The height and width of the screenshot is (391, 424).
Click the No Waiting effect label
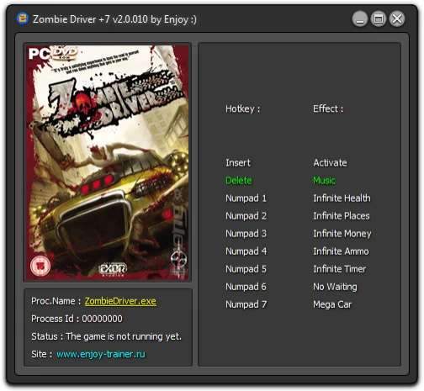click(x=335, y=287)
